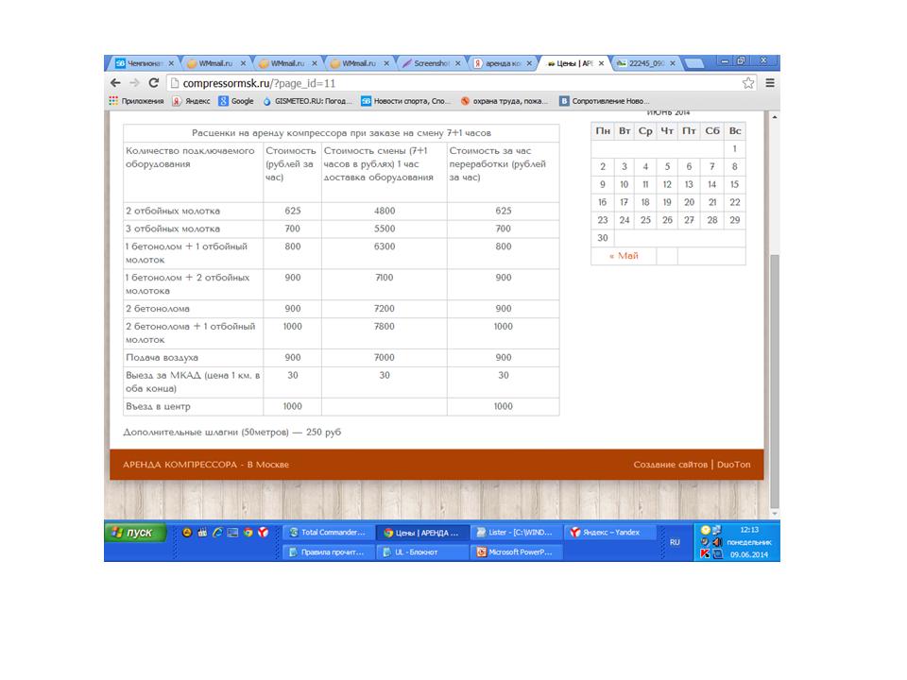Click the page scrollbar down arrow
Image resolution: width=907 pixels, height=680 pixels.
point(775,513)
